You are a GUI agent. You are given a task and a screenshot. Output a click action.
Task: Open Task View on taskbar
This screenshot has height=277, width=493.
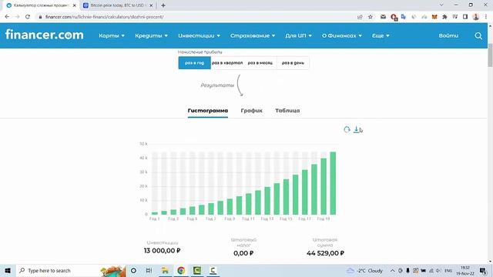[149, 270]
